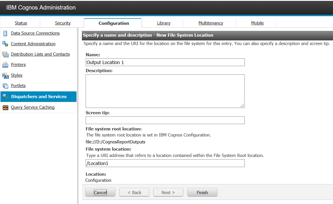The width and height of the screenshot is (333, 204).
Task: Select Dispatchers and Services entry
Action: [39, 97]
